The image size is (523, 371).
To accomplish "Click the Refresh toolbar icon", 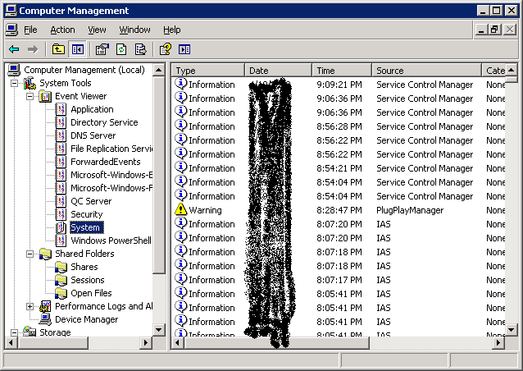I will (x=121, y=49).
